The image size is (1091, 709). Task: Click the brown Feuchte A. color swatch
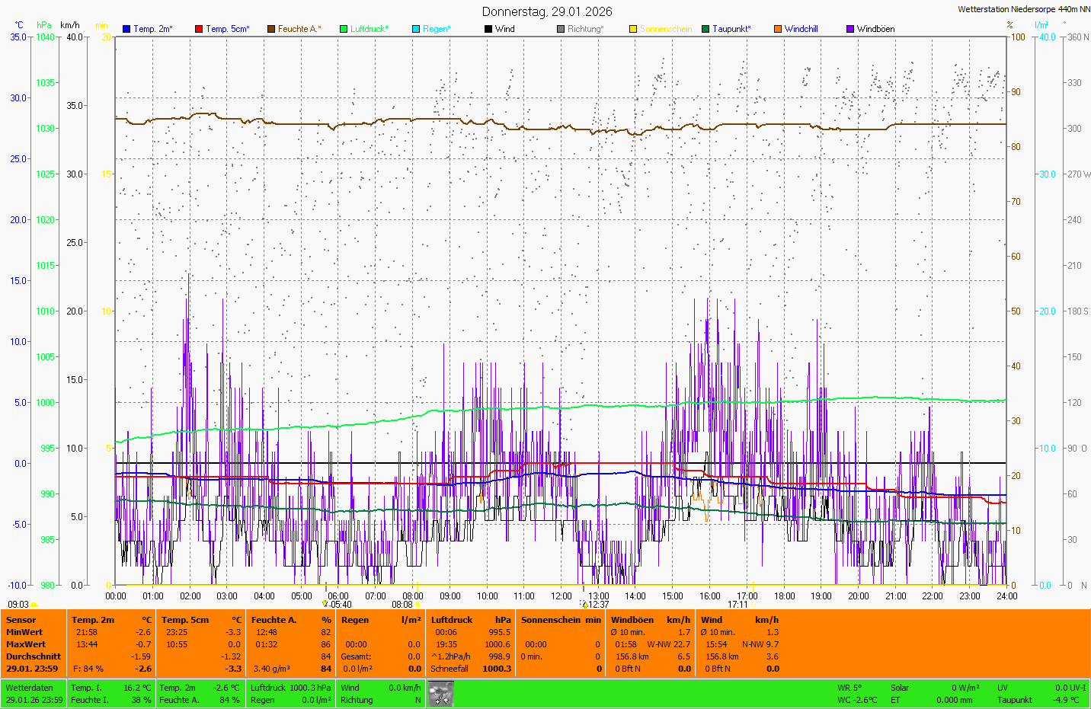coord(271,29)
